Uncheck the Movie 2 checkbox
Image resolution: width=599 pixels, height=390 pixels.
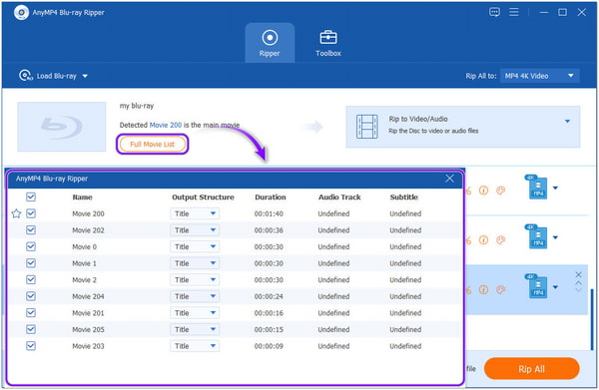tap(31, 279)
